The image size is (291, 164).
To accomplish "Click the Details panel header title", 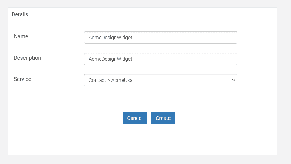I will point(20,14).
